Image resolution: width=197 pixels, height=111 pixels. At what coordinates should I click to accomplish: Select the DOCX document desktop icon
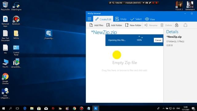coord(5,49)
